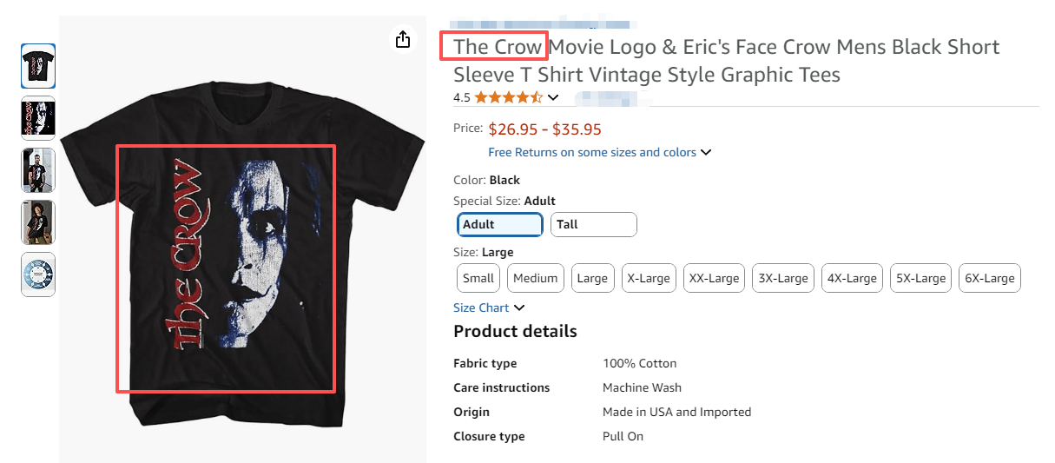Screen dimensions: 1055x463
Task: Select size Large
Action: click(x=592, y=278)
